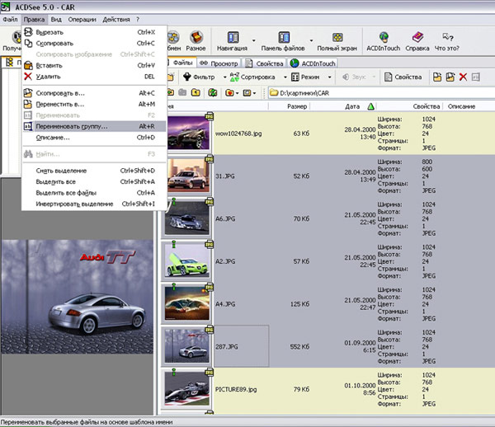Click the green refresh folder icon
The image size is (495, 427).
pos(213,92)
